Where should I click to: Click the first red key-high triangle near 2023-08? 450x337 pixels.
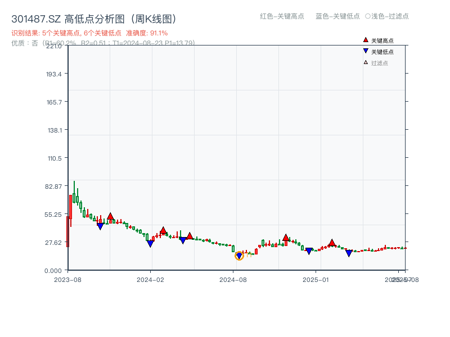(110, 215)
